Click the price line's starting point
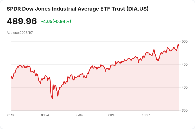This screenshot has height=129, width=195. (x=11, y=76)
